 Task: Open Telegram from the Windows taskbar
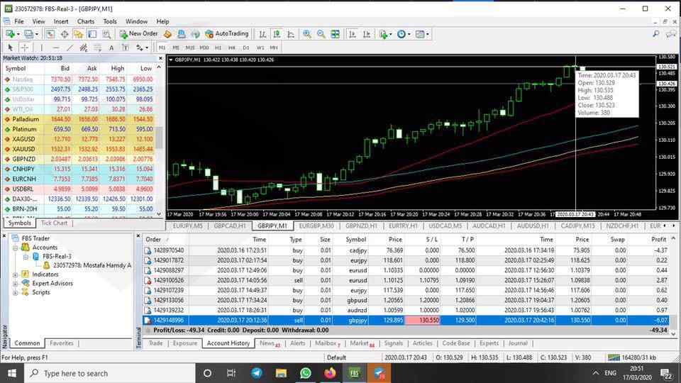[256, 372]
